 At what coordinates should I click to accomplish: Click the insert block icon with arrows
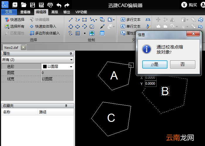pyautogui.click(x=102, y=20)
